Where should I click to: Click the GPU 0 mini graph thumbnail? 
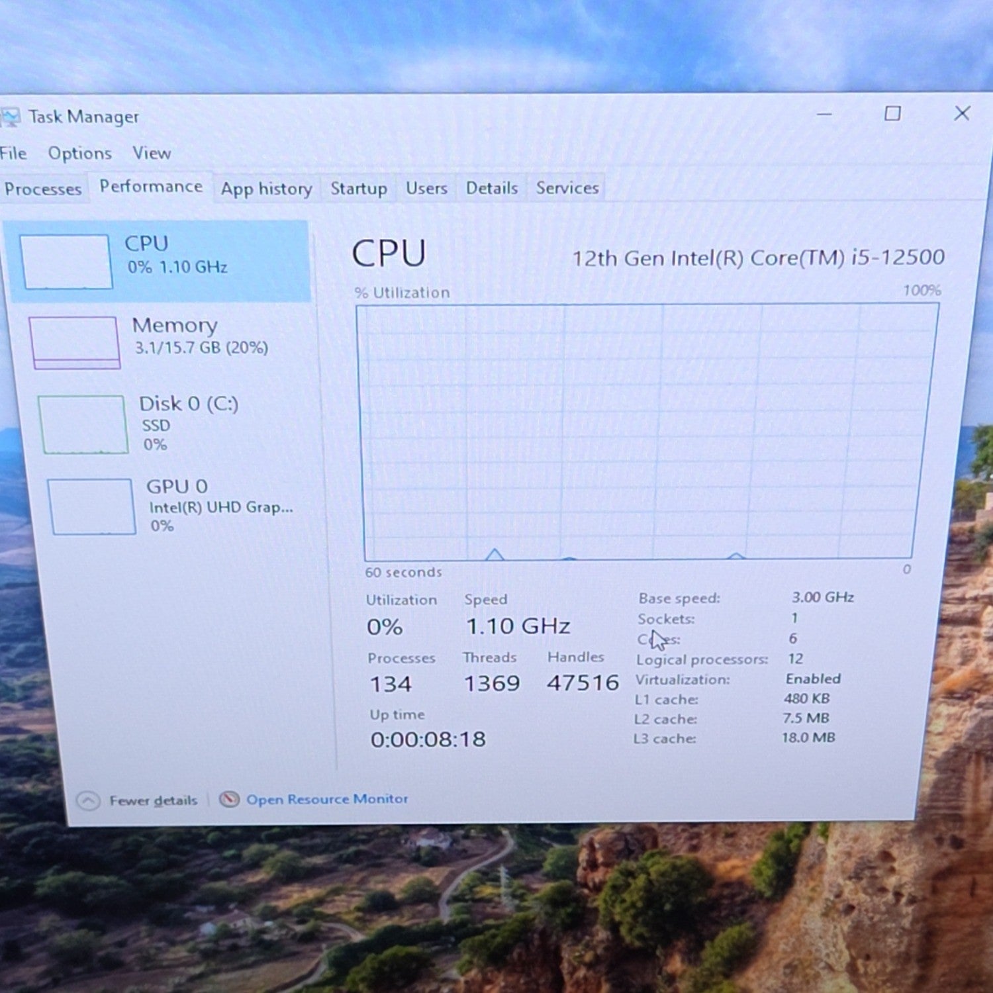(x=91, y=506)
